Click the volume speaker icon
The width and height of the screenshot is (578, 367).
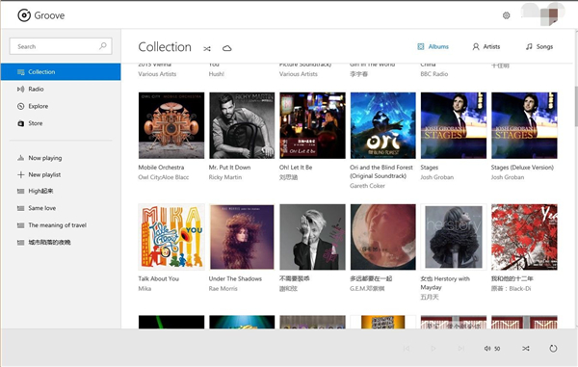pyautogui.click(x=487, y=348)
